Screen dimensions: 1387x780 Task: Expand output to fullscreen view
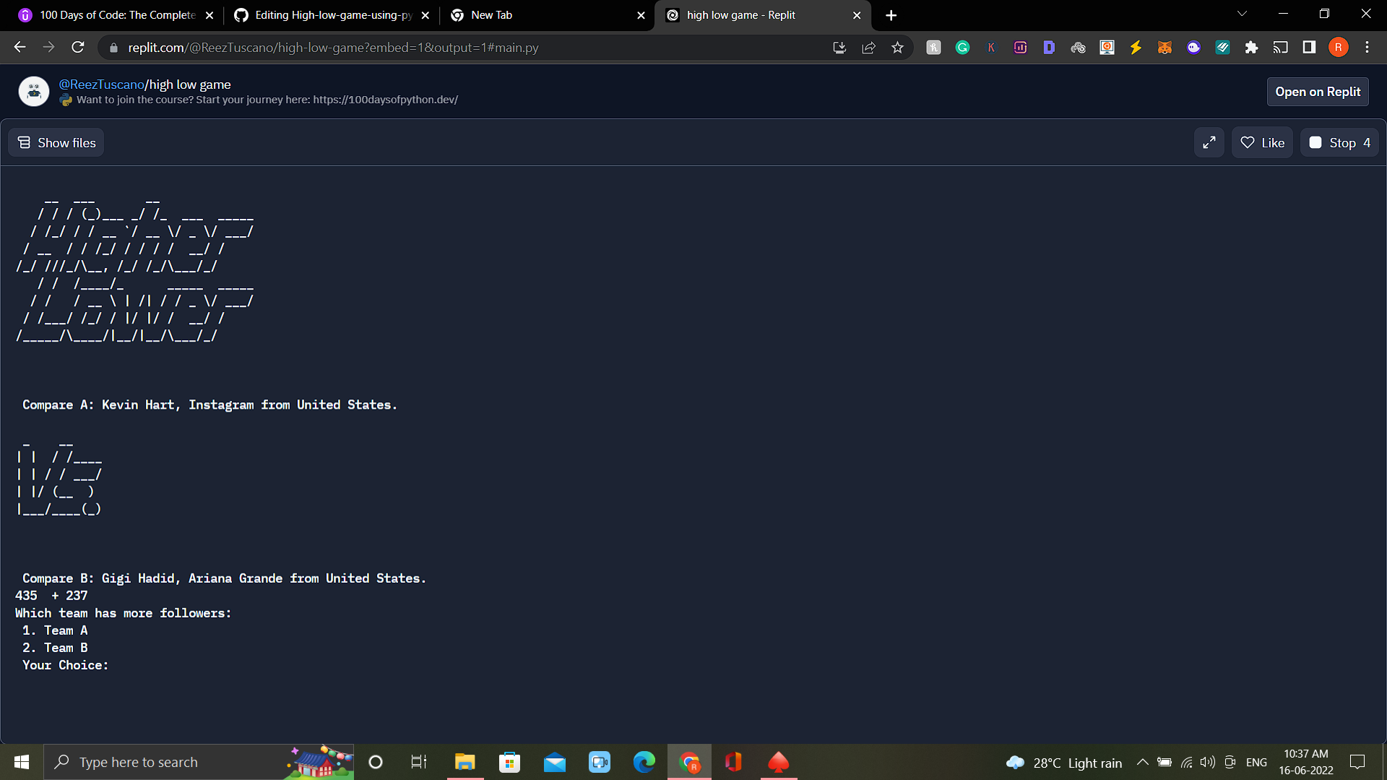[x=1209, y=143]
